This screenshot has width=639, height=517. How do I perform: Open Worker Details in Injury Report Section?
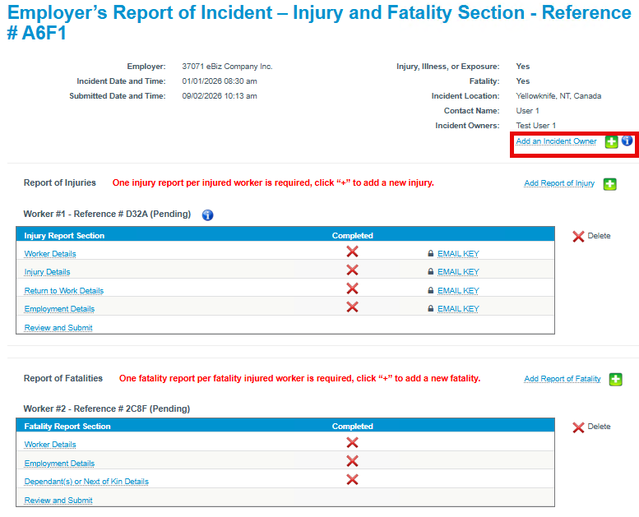50,254
